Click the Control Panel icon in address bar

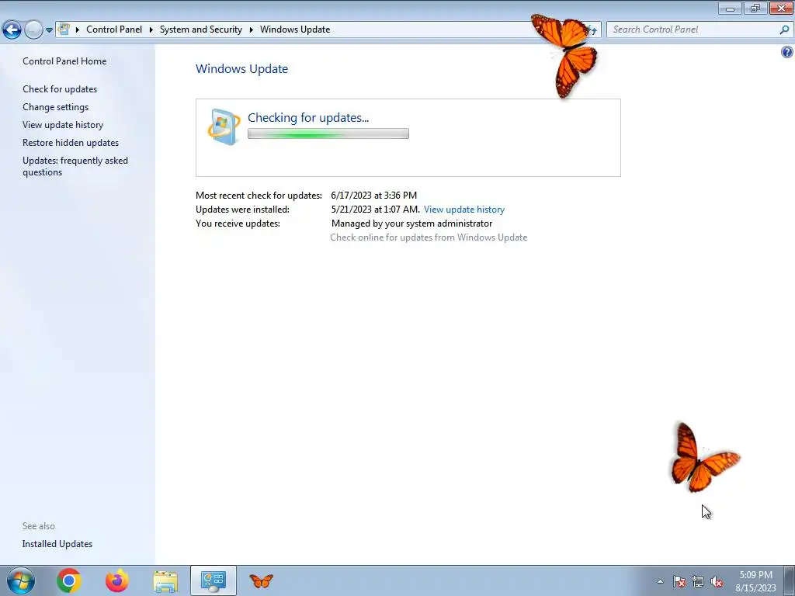64,29
